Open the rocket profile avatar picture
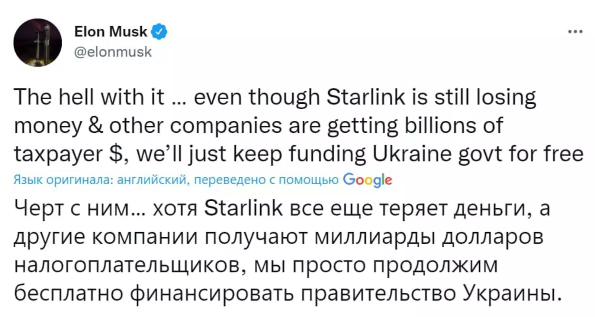The image size is (595, 317). pyautogui.click(x=38, y=43)
